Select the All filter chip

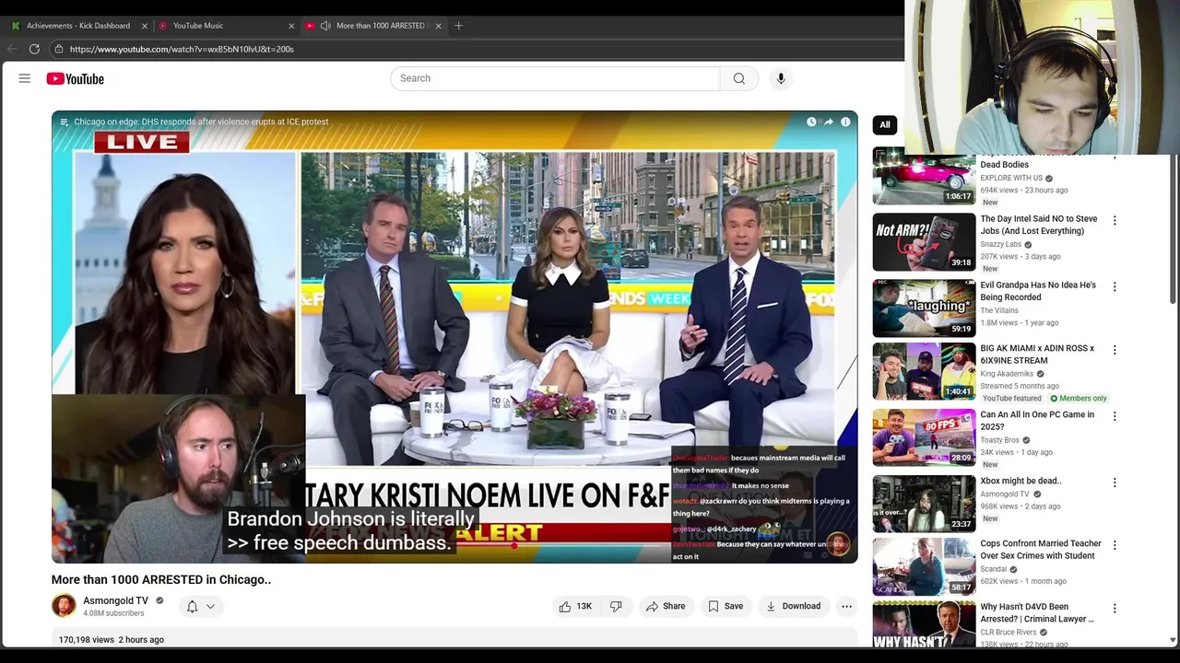884,124
